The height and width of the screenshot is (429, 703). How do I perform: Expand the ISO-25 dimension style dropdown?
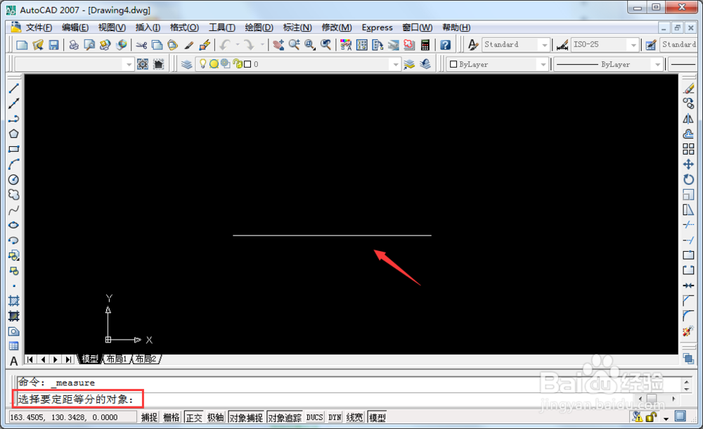click(633, 44)
